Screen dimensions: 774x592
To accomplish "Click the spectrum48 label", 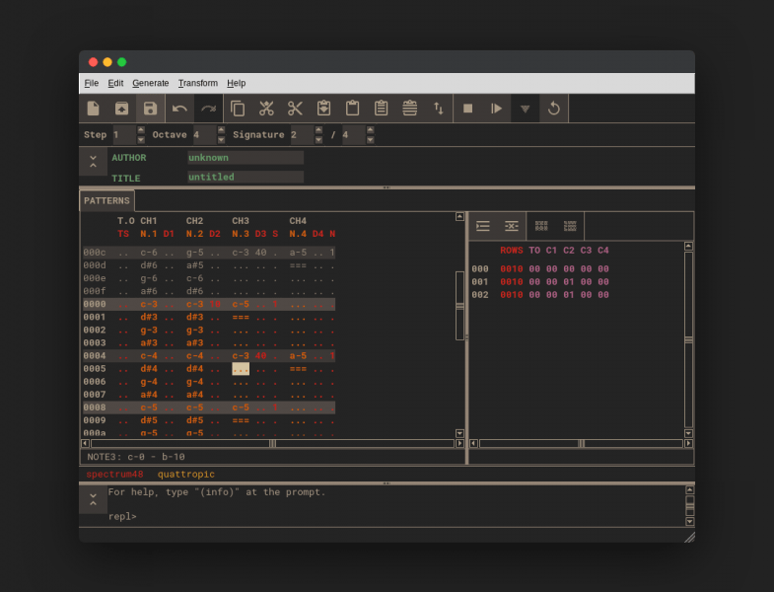I will tap(114, 474).
